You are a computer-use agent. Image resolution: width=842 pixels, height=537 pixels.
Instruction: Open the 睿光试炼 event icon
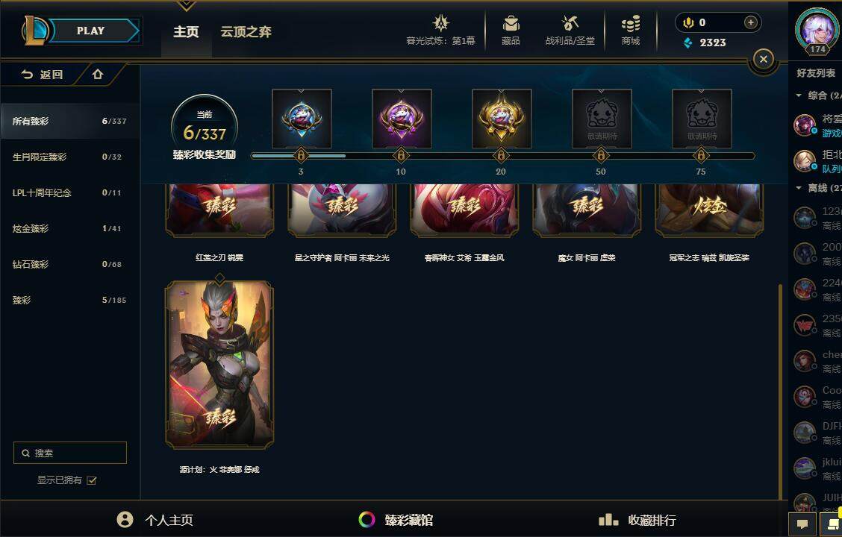tap(441, 24)
